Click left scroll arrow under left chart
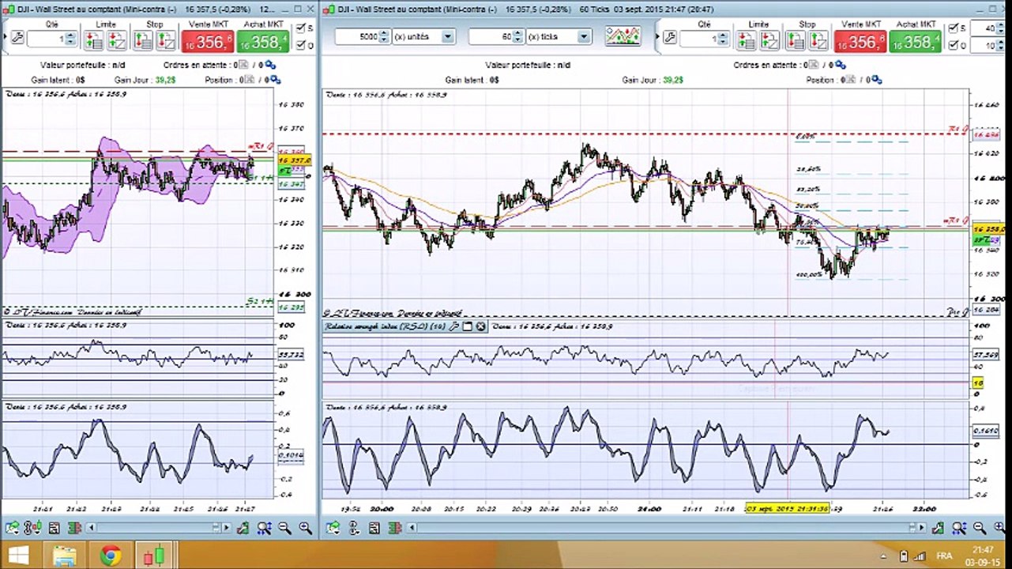1012x569 pixels. [91, 528]
